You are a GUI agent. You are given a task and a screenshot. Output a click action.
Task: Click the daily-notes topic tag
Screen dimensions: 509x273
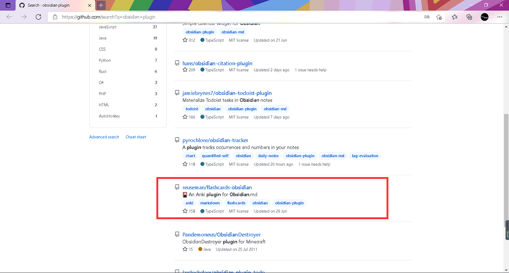click(x=268, y=156)
